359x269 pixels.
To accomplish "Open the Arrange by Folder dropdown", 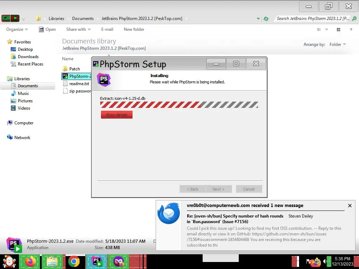I will click(x=338, y=44).
